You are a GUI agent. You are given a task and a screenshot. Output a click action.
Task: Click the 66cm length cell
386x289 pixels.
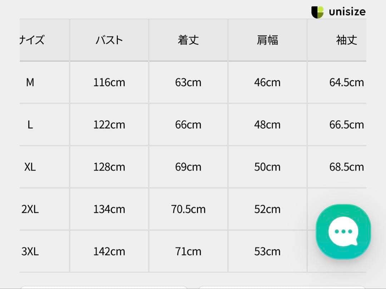(188, 125)
